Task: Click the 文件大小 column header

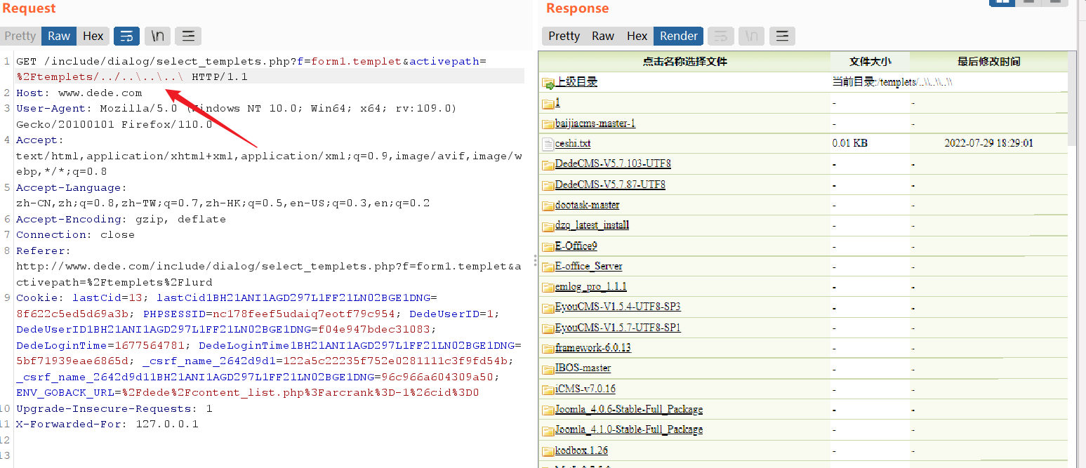Action: (x=870, y=62)
